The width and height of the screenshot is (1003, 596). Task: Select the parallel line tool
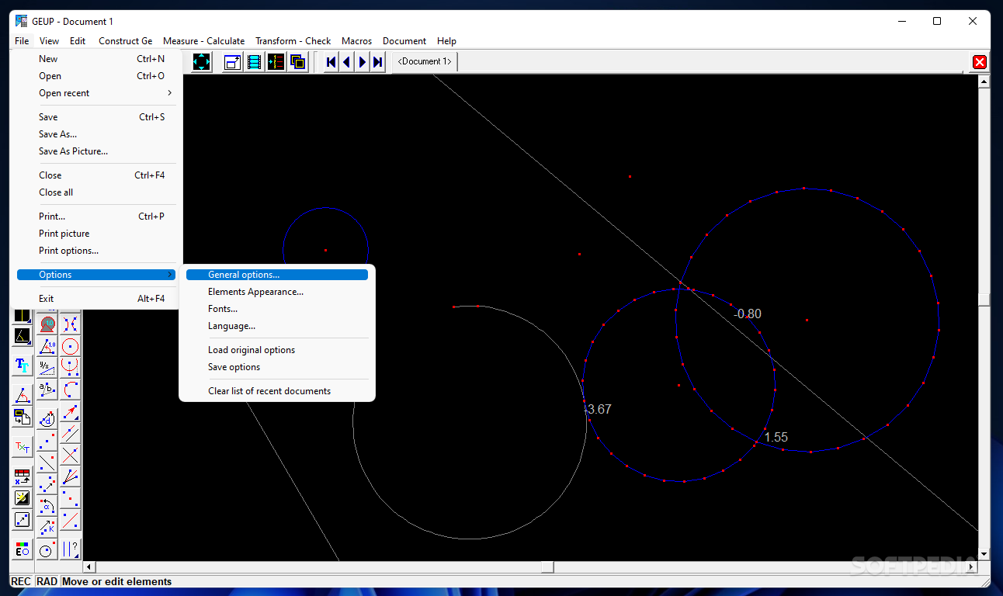[71, 433]
